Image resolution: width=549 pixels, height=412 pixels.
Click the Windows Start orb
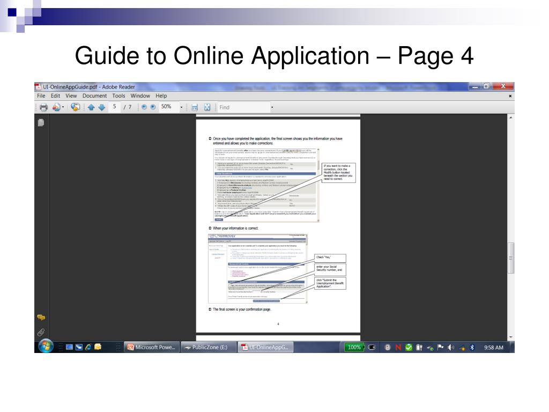(46, 346)
